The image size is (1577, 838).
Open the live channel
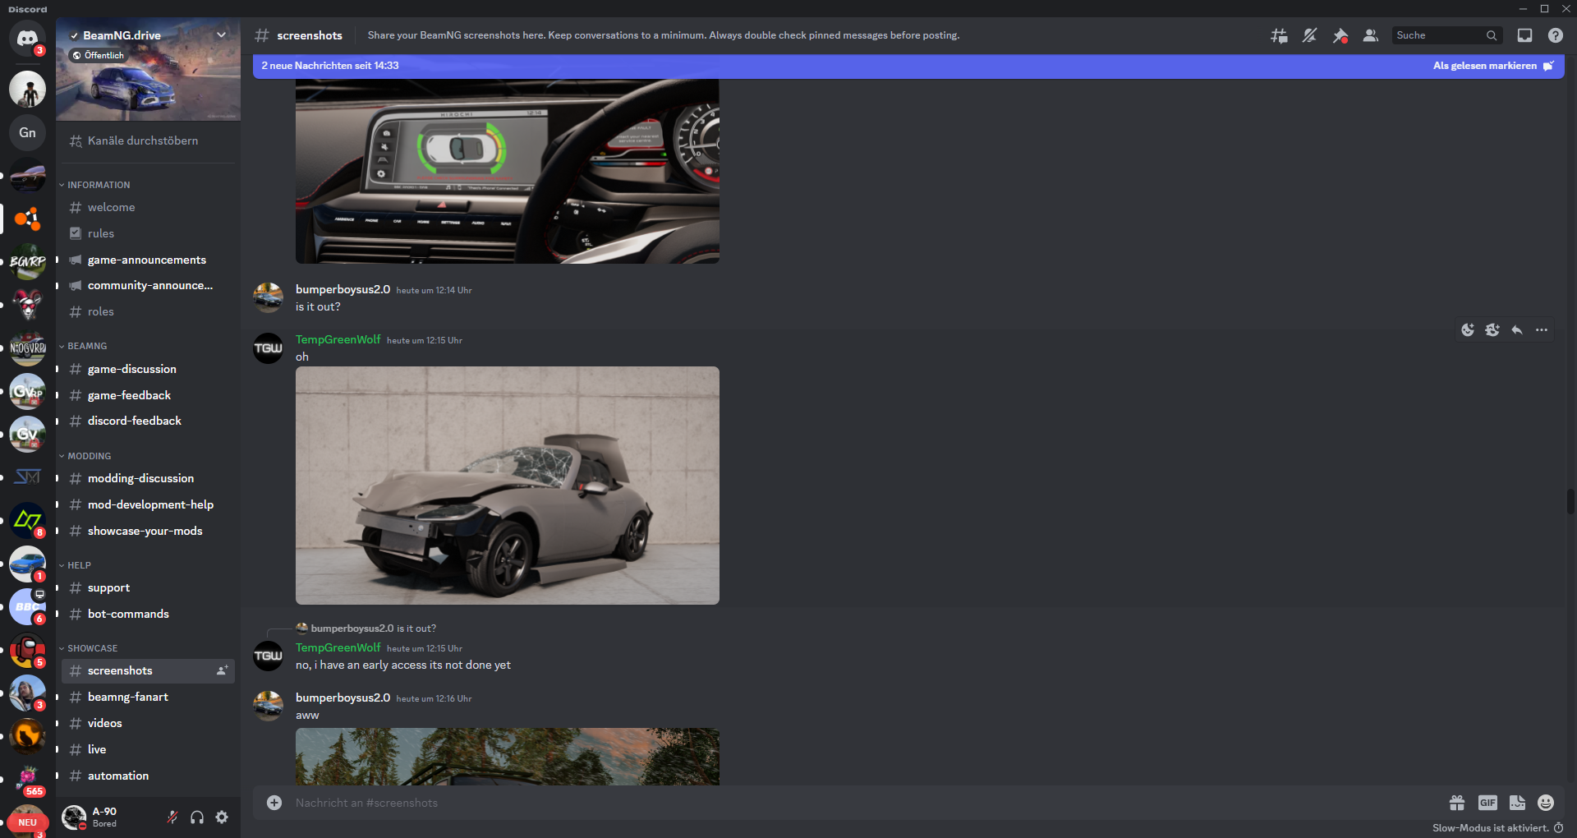point(148,749)
